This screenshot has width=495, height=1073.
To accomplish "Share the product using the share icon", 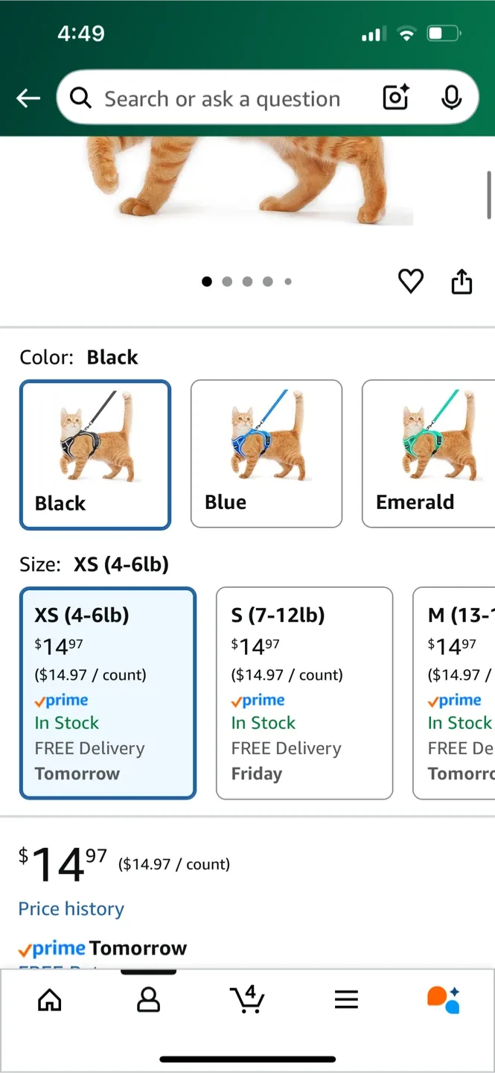I will pos(462,281).
